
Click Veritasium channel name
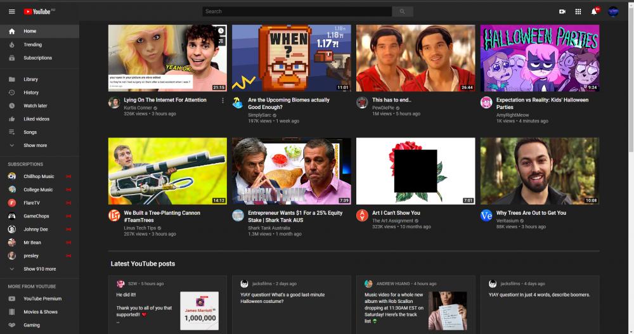tap(507, 221)
